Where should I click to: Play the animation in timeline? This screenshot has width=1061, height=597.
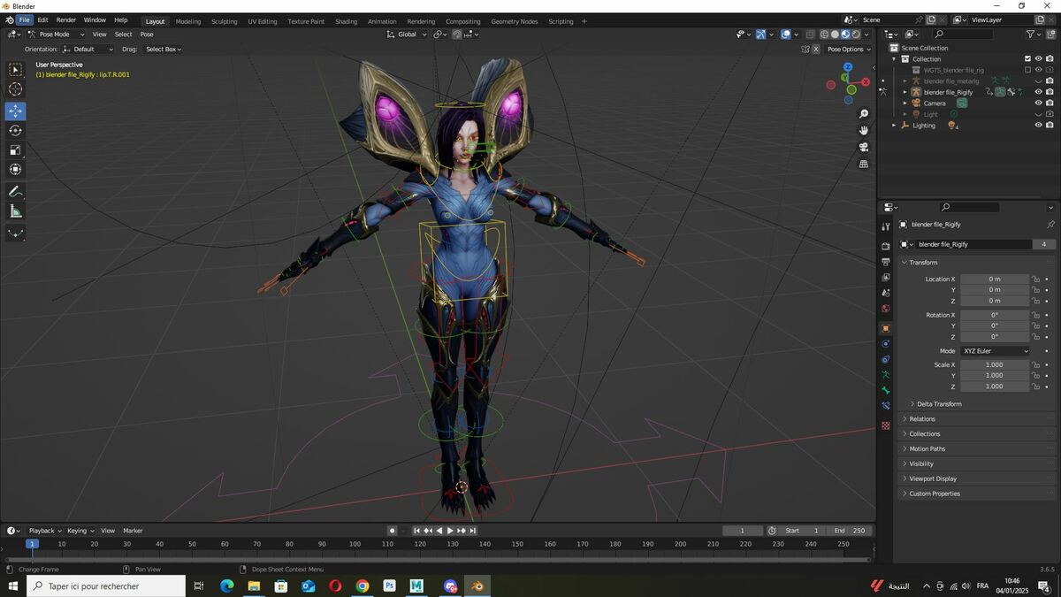451,531
